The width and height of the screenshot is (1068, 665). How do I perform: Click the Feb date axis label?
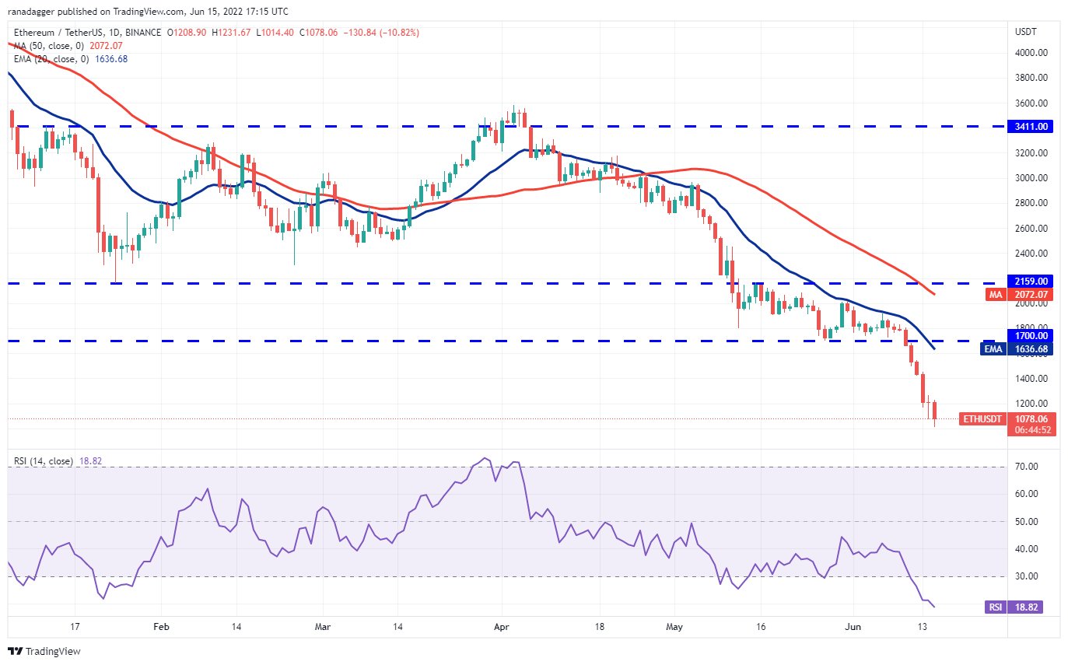pos(161,625)
